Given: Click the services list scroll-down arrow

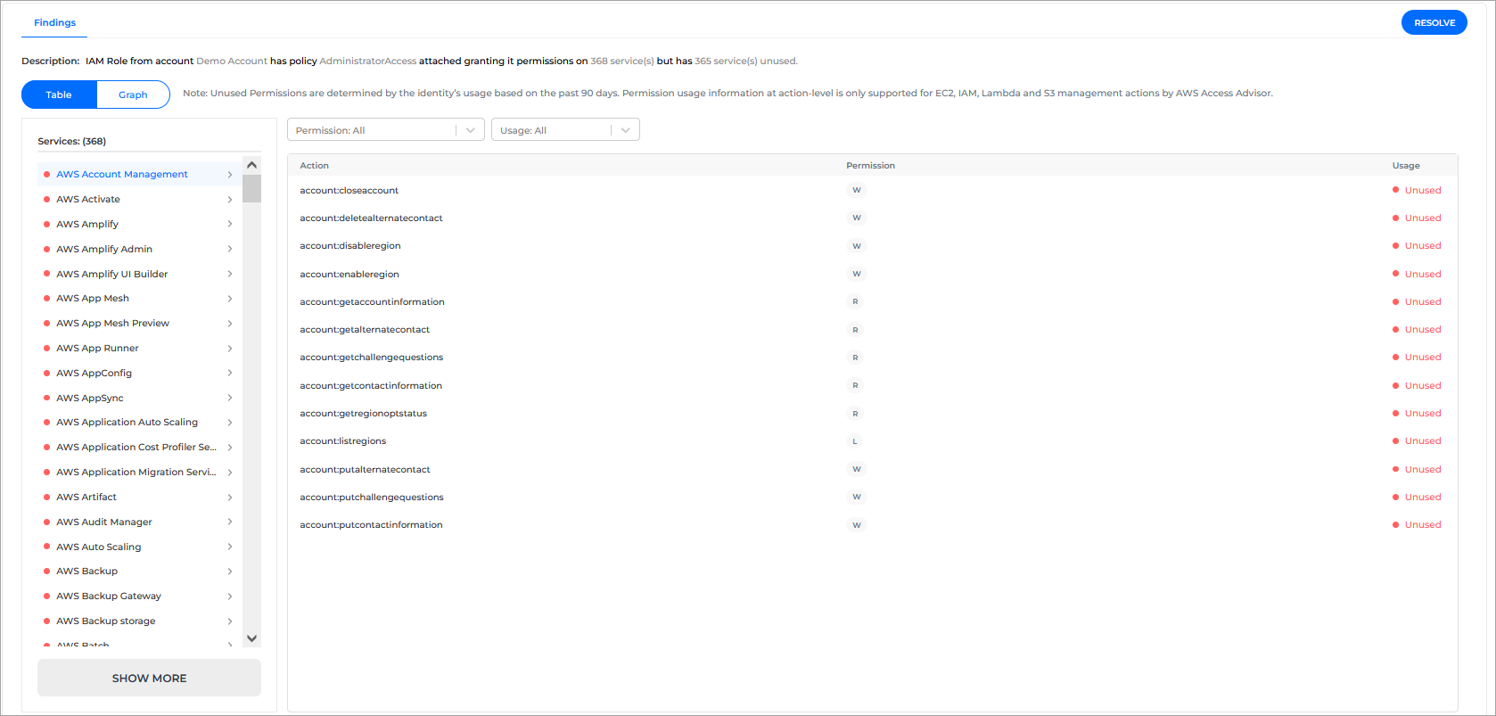Looking at the screenshot, I should pos(251,638).
